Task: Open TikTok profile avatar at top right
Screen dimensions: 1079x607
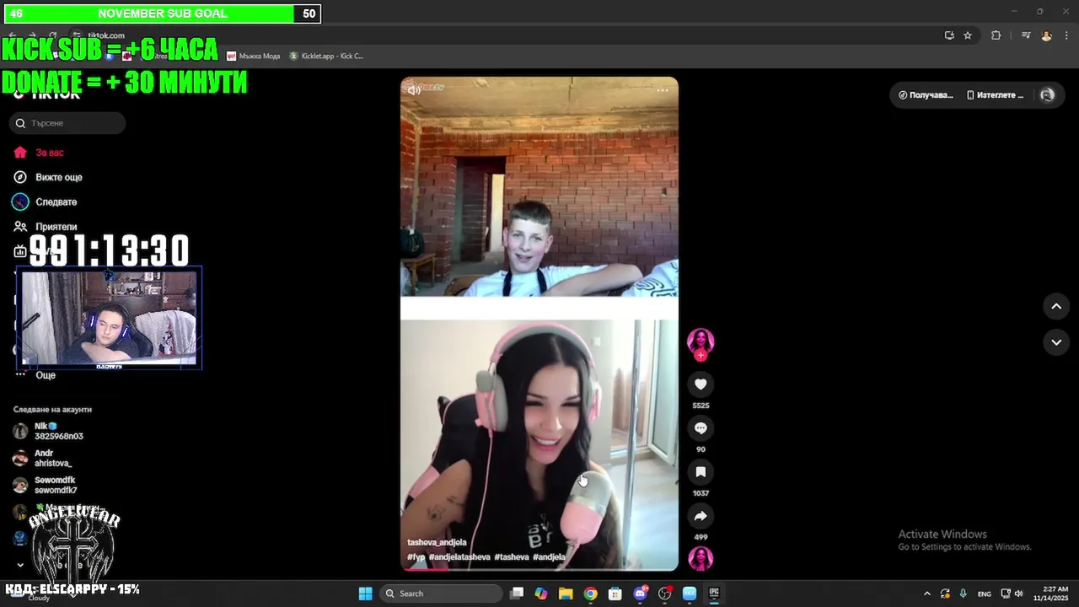Action: tap(1047, 95)
